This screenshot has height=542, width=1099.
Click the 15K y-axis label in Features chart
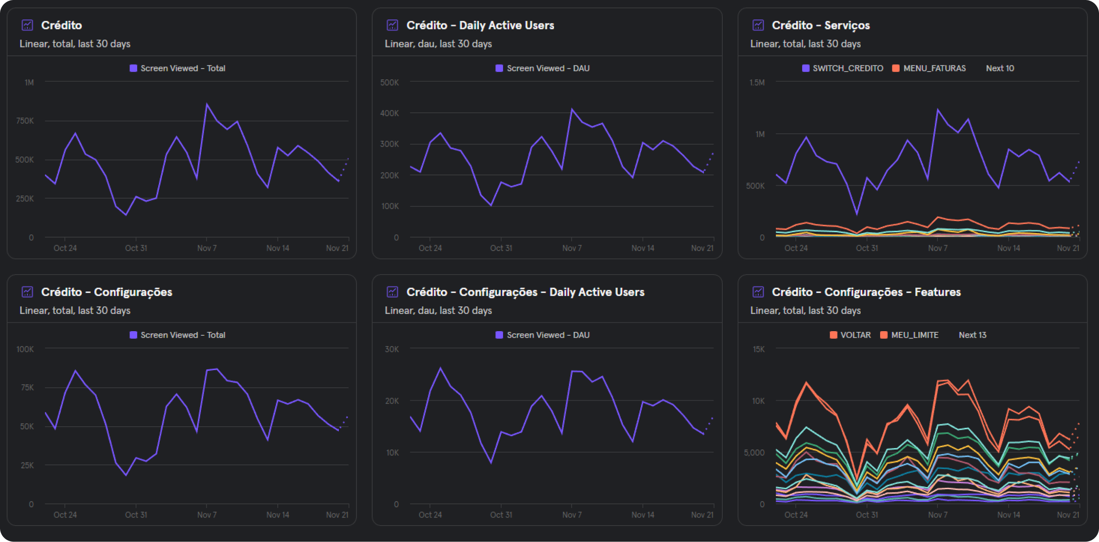[x=759, y=349]
